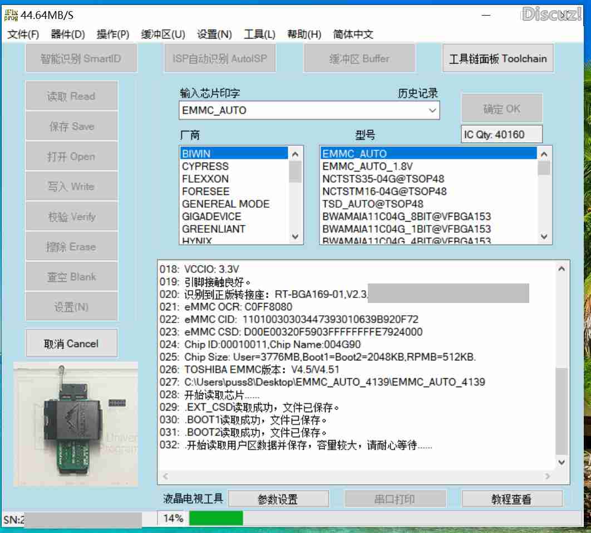Click the 擦除 Erase button
This screenshot has height=533, width=591.
(x=71, y=246)
